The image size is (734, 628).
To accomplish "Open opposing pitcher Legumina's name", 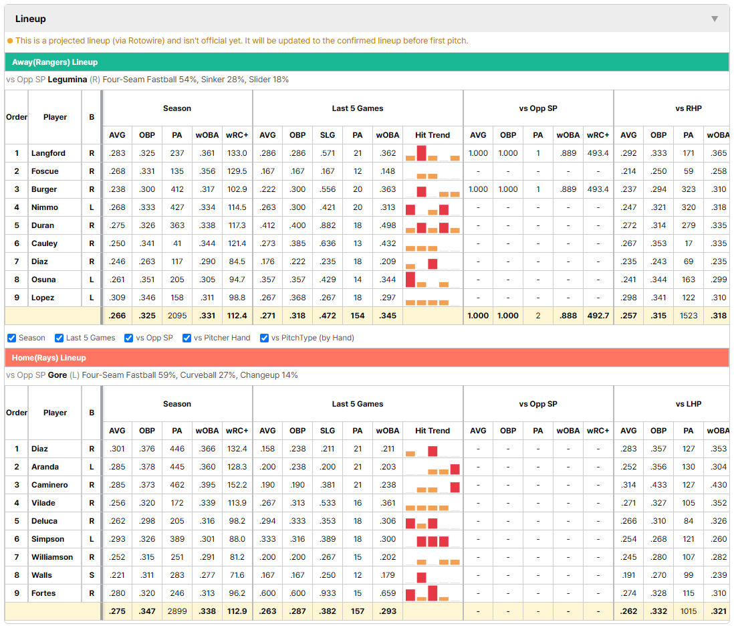I will coord(68,80).
